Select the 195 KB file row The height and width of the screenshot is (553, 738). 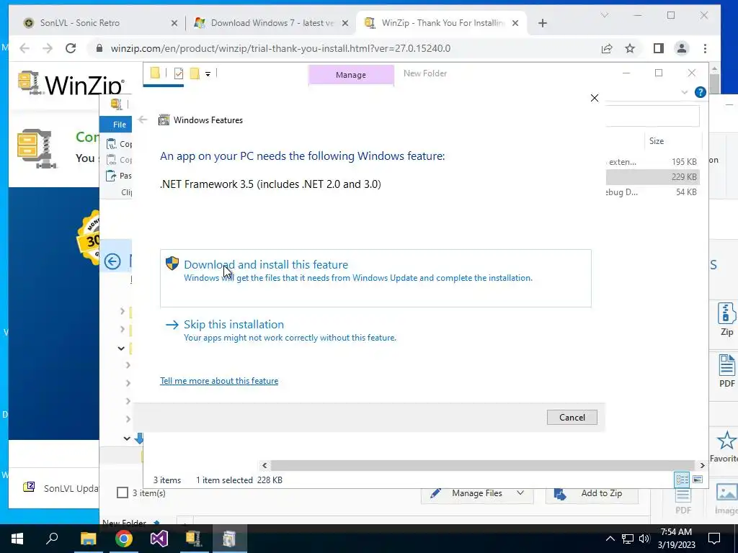[x=652, y=162]
